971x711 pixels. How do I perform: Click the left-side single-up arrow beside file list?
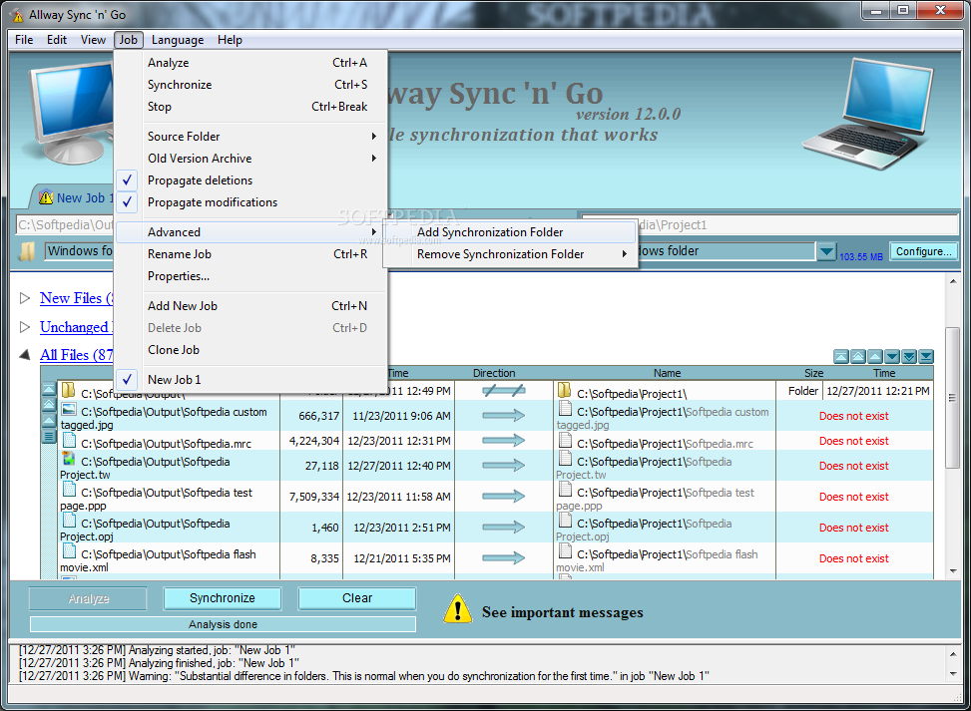pos(48,421)
